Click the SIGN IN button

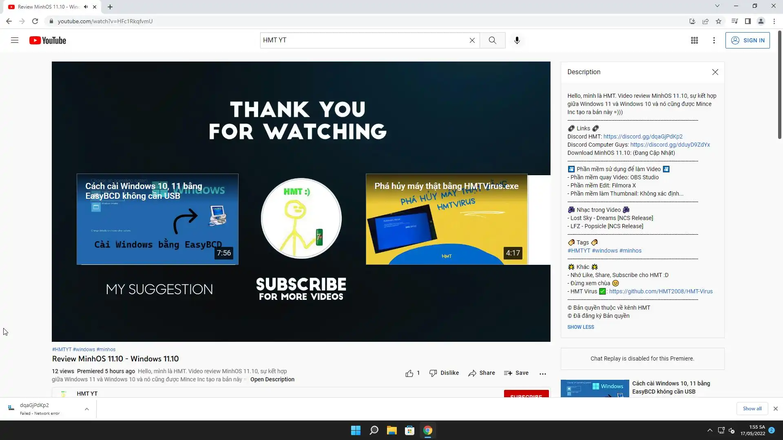coord(747,40)
